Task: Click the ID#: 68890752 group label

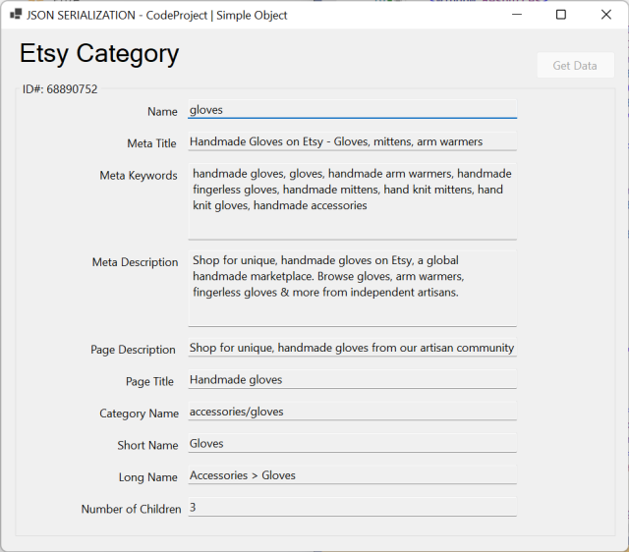Action: (60, 89)
